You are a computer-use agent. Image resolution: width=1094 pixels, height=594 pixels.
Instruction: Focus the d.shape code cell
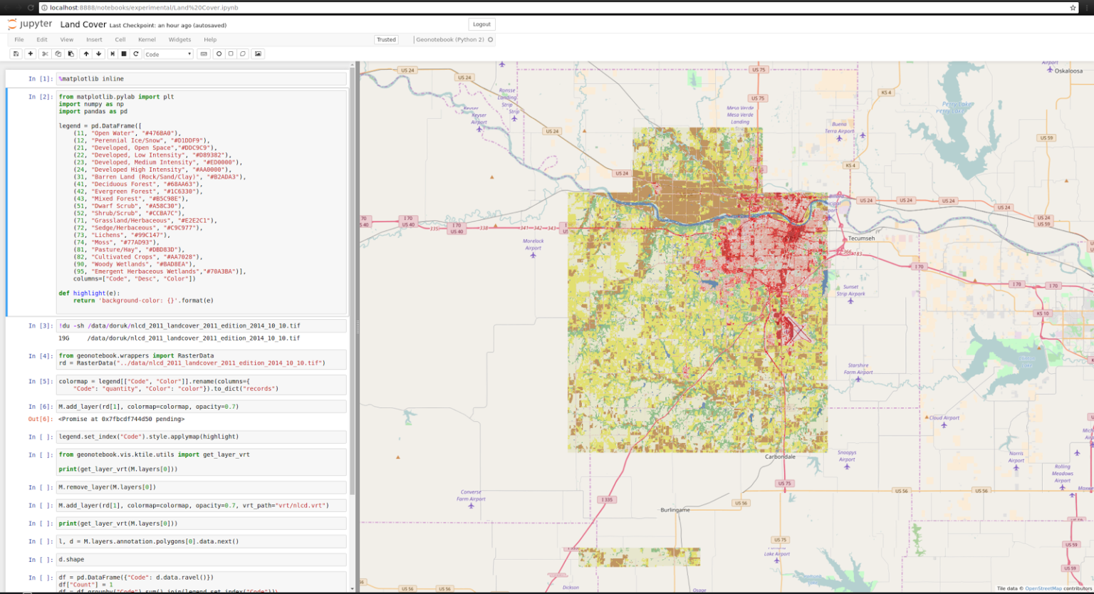(x=202, y=559)
